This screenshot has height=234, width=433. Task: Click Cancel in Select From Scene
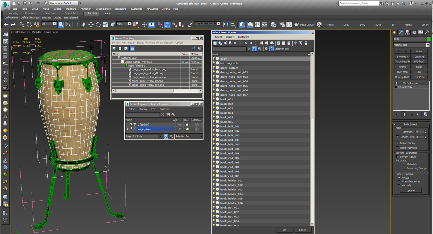pos(303,230)
